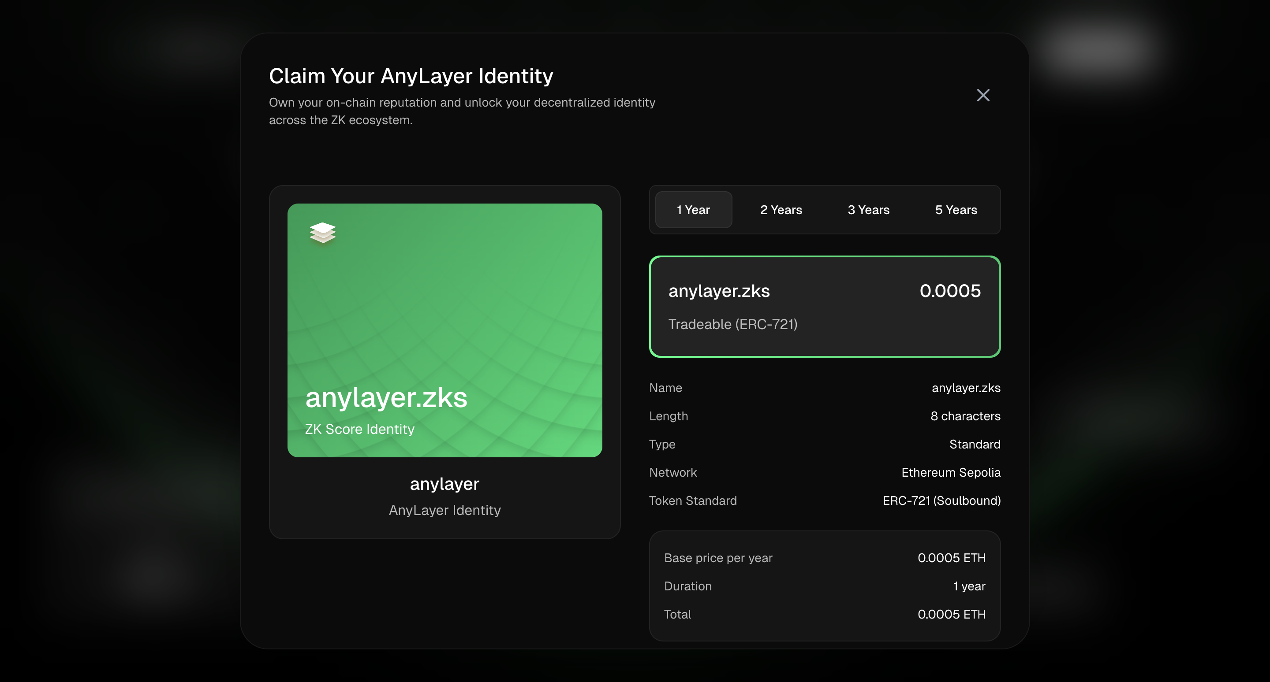The width and height of the screenshot is (1270, 682).
Task: Pick the 5 Years duration option
Action: pos(956,210)
